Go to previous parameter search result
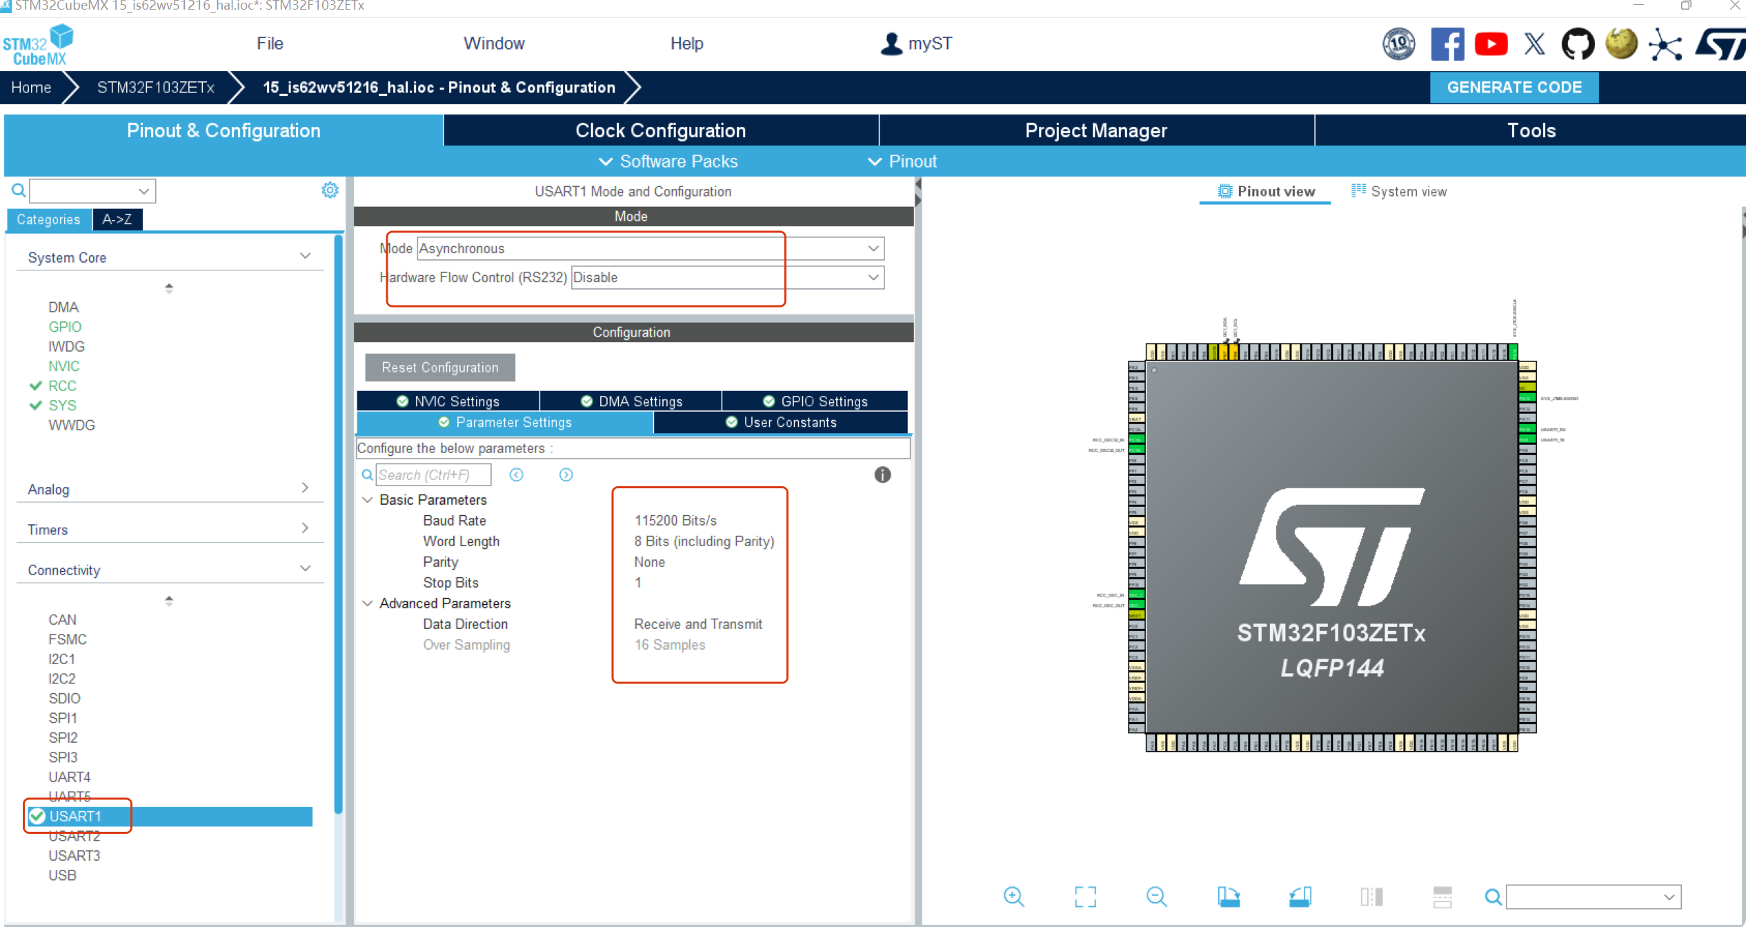The width and height of the screenshot is (1746, 929). (x=517, y=475)
